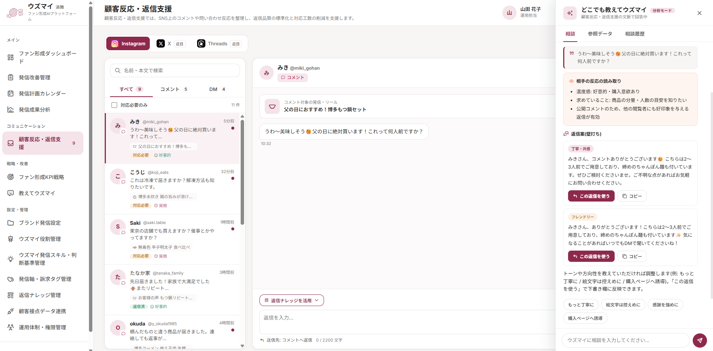Viewport: 713px width, 351px height.
Task: Switch to the X channel tab
Action: pos(171,43)
